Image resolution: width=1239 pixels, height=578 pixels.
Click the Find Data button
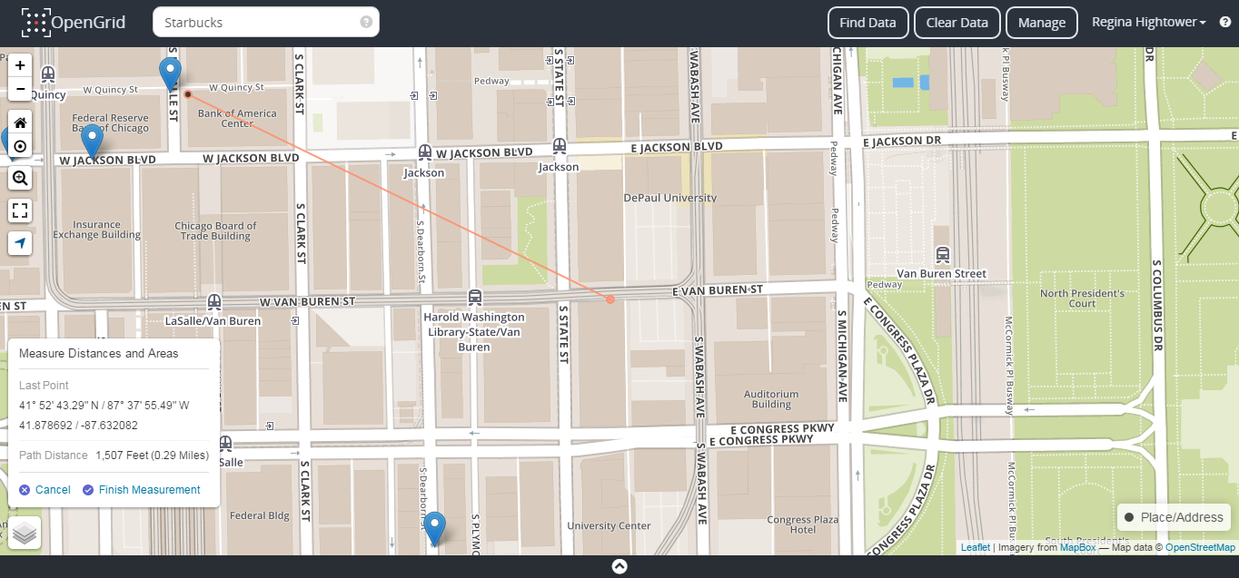click(867, 23)
